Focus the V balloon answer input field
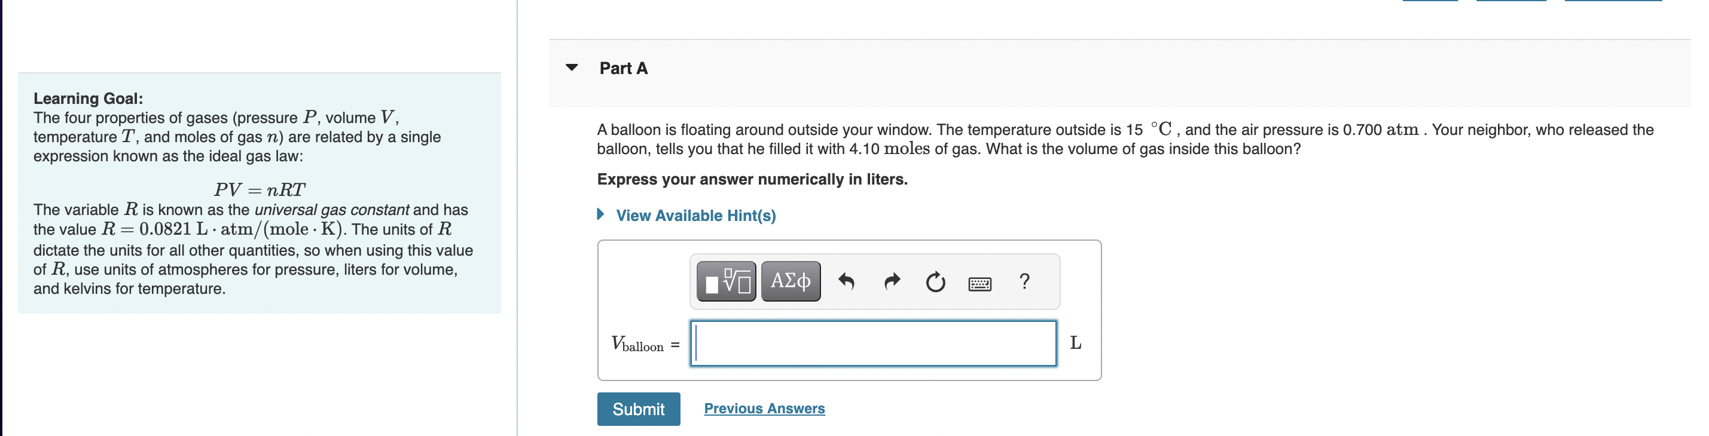Image resolution: width=1709 pixels, height=436 pixels. 873,343
